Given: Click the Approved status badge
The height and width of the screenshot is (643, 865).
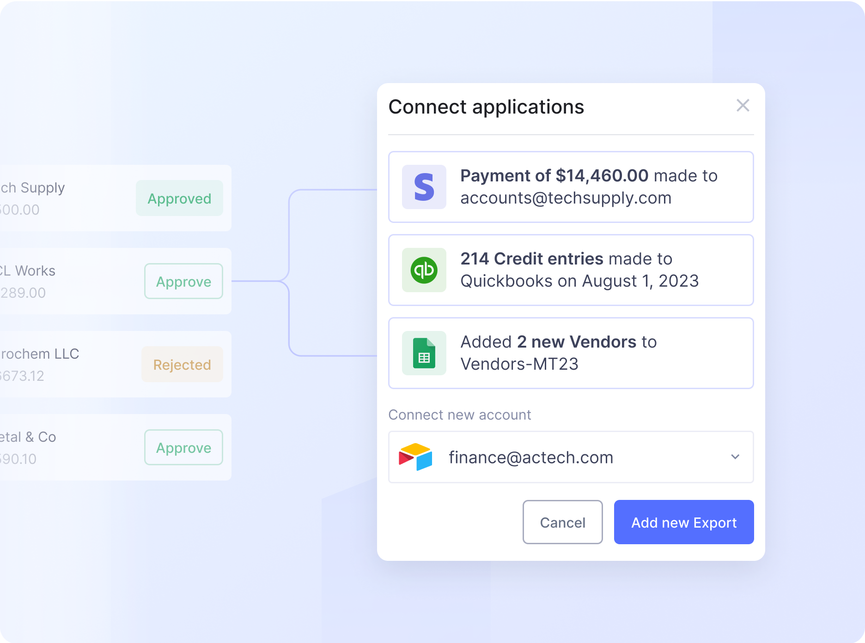Looking at the screenshot, I should [179, 198].
